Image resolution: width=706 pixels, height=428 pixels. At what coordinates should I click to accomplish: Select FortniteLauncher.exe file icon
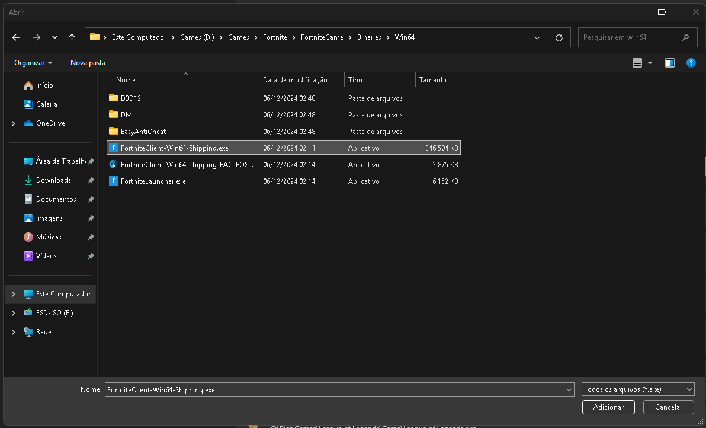click(114, 181)
